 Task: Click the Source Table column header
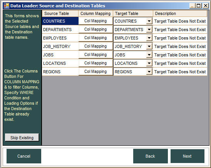60,13
